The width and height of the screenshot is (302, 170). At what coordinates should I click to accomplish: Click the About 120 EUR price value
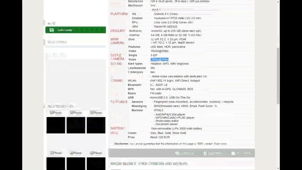point(160,137)
